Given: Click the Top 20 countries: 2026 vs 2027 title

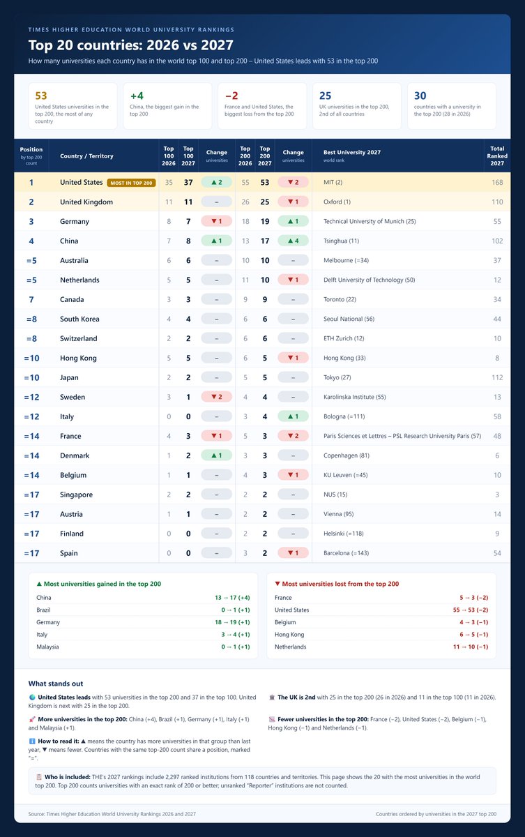Looking at the screenshot, I should 130,45.
